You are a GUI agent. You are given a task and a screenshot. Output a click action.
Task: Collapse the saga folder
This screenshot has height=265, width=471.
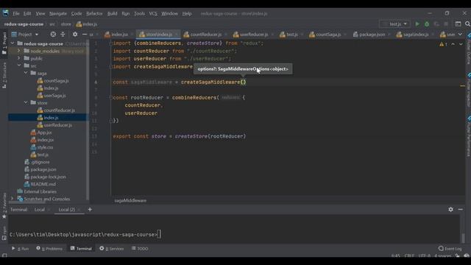pyautogui.click(x=26, y=73)
